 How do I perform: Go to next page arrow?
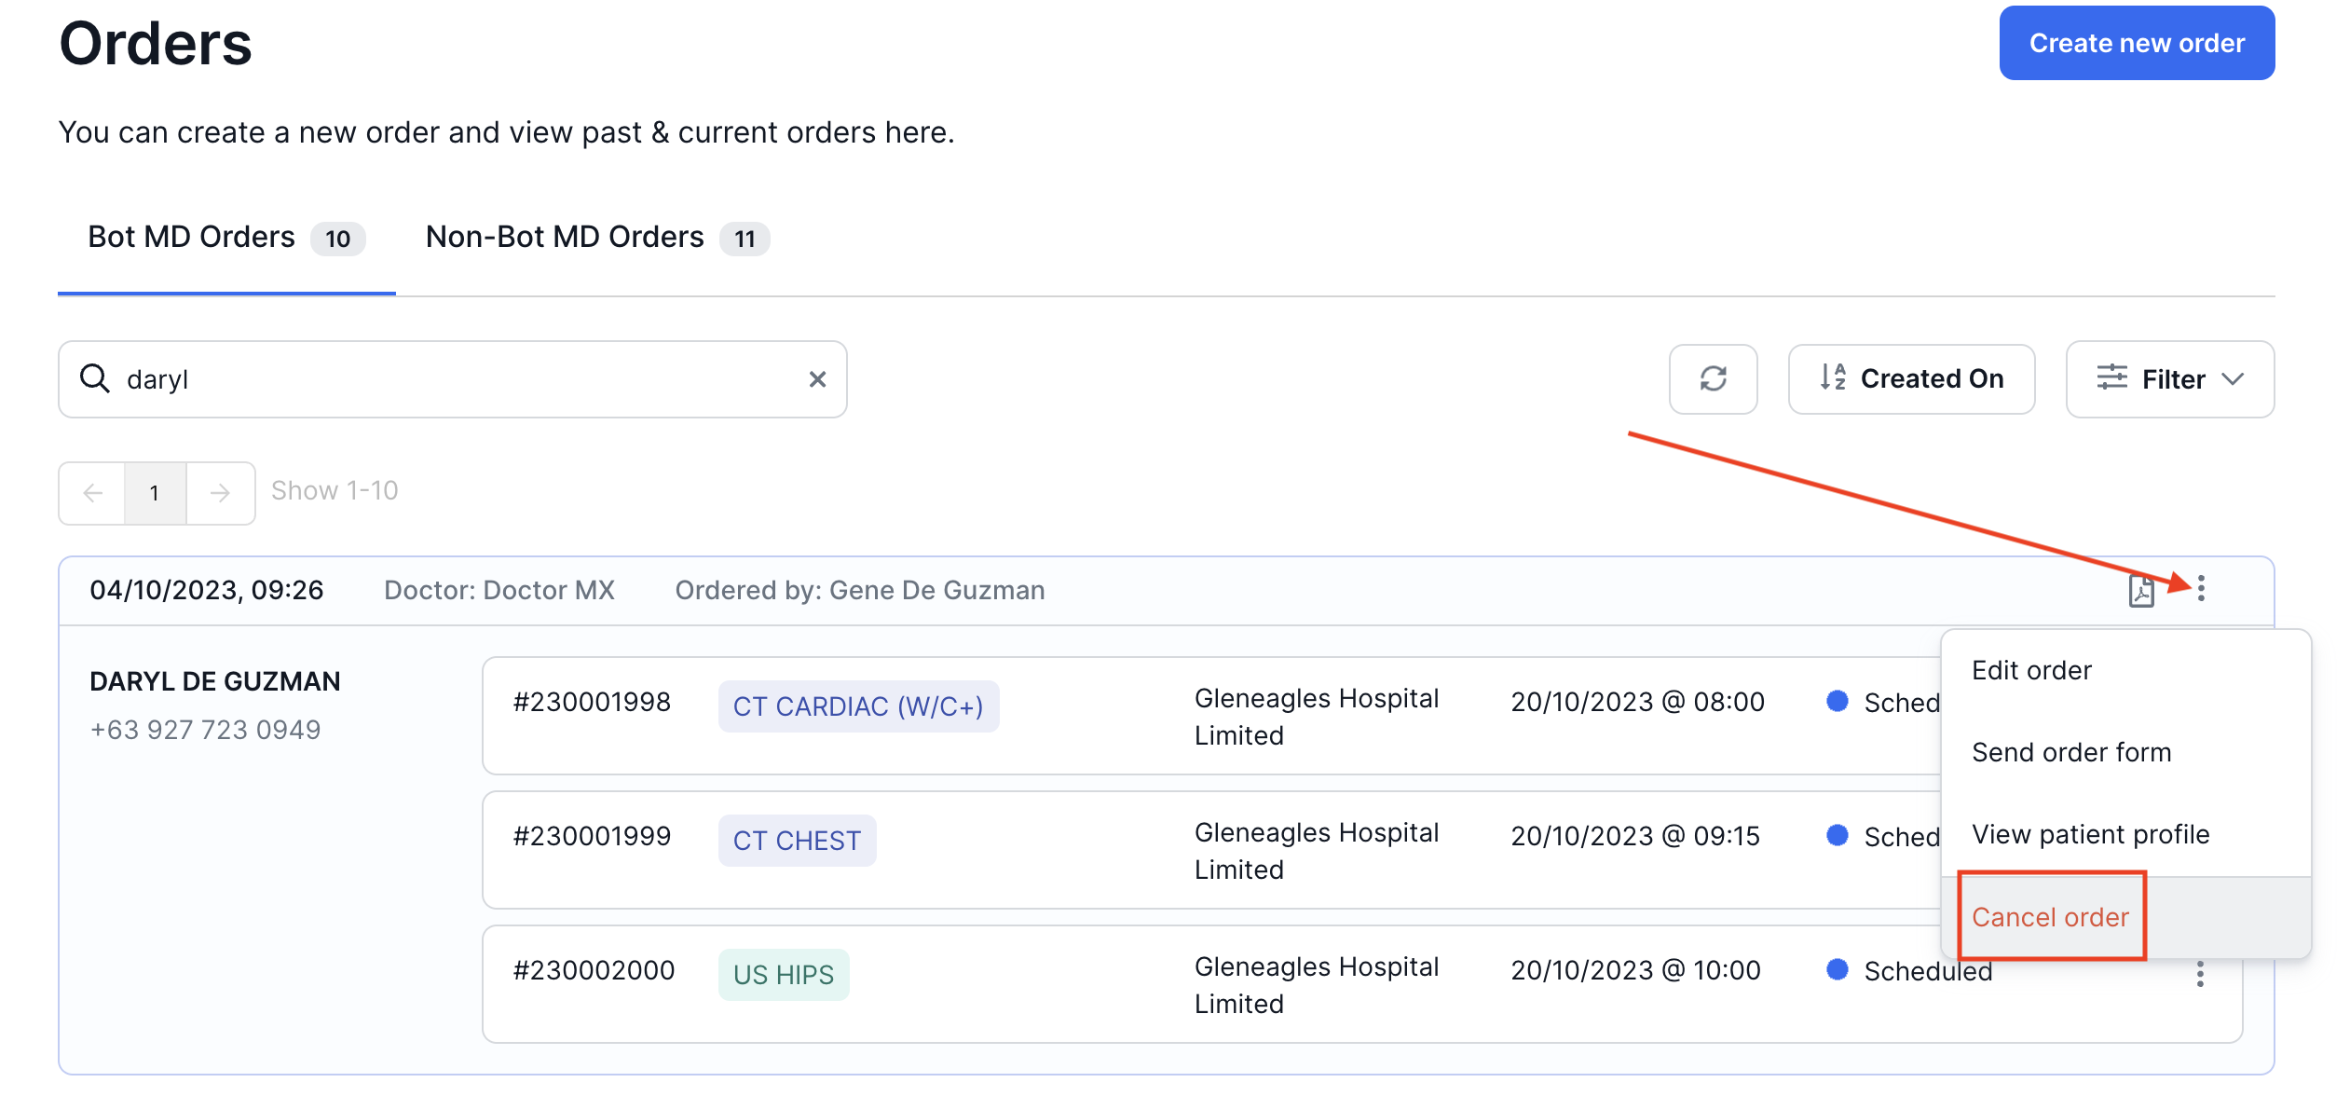(x=220, y=493)
